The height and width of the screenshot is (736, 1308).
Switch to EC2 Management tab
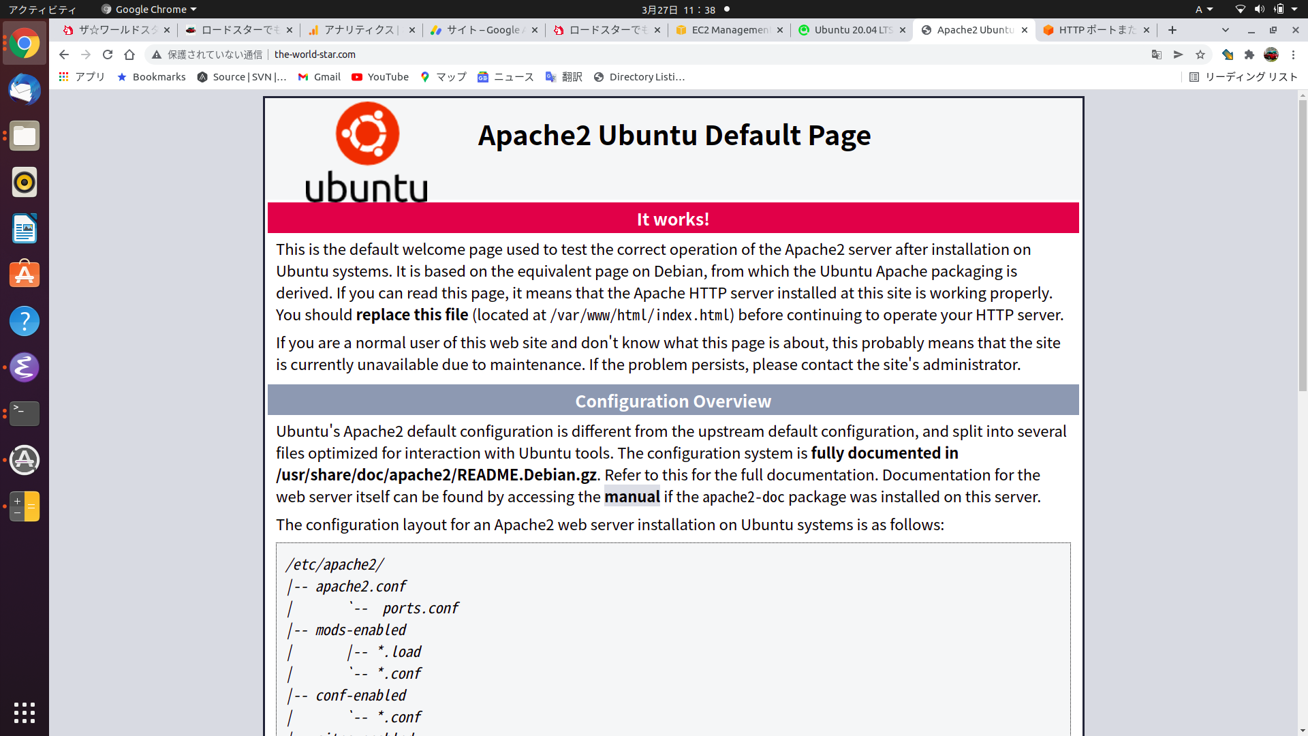pos(729,30)
